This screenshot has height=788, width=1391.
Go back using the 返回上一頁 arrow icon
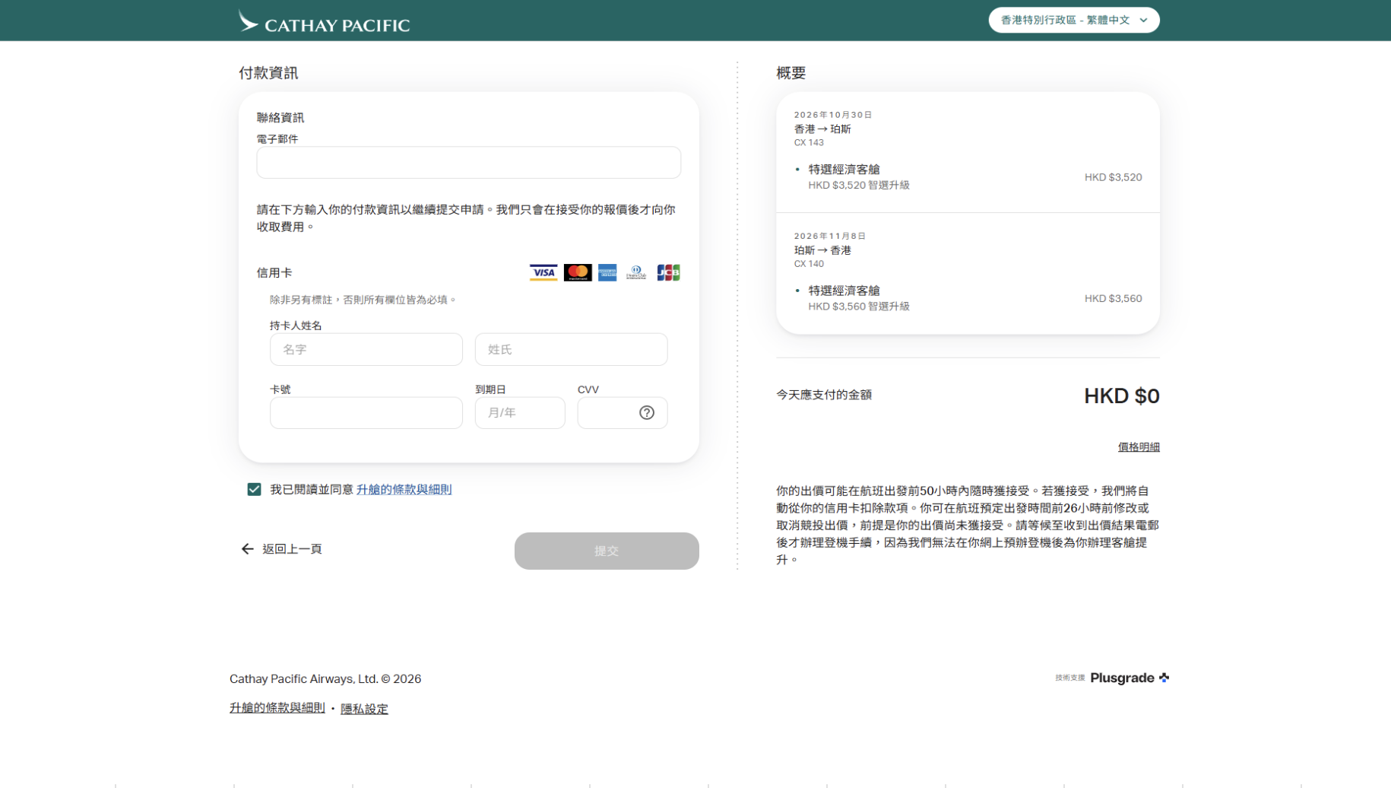pyautogui.click(x=247, y=549)
